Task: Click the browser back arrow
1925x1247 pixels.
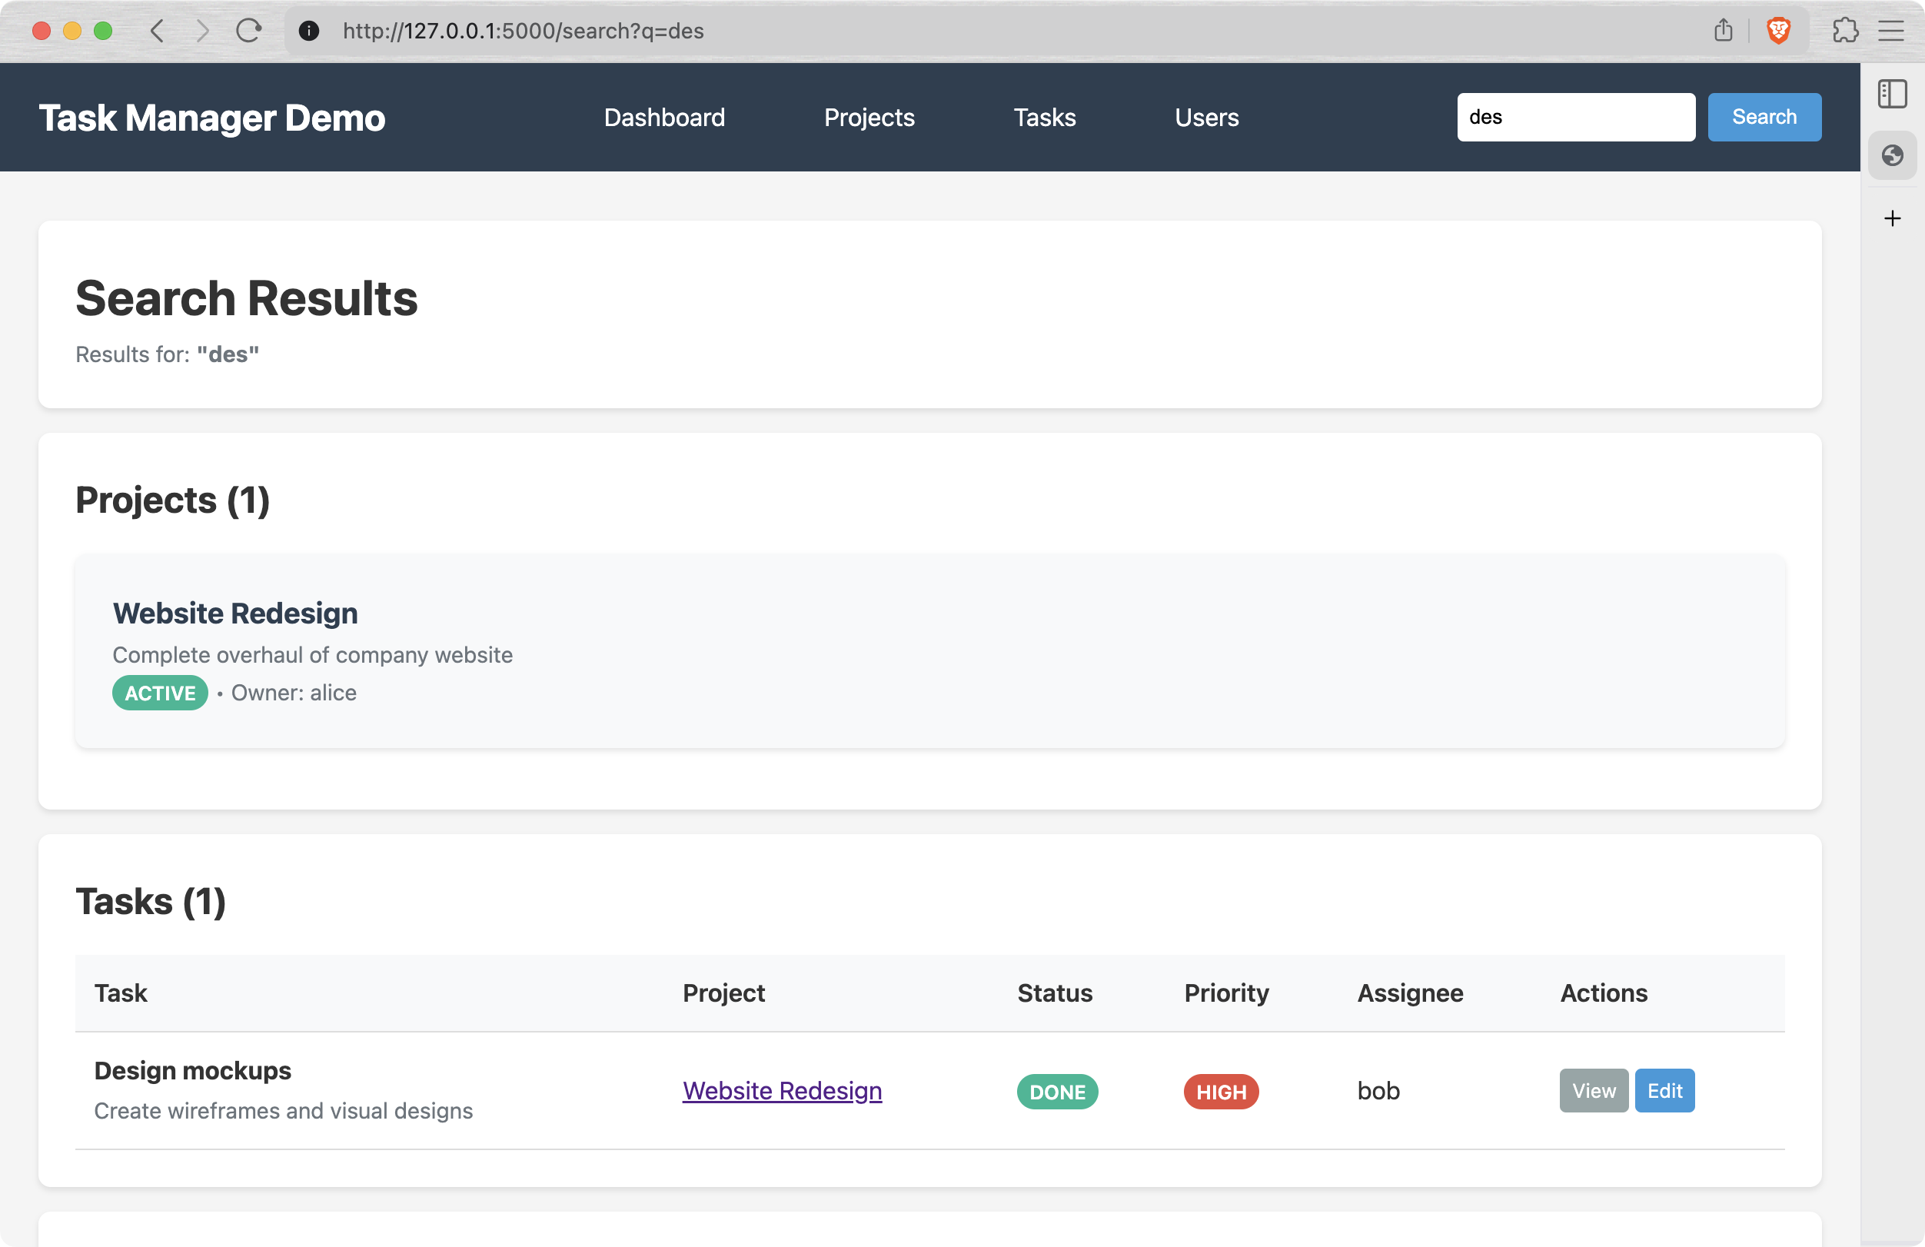Action: tap(158, 31)
